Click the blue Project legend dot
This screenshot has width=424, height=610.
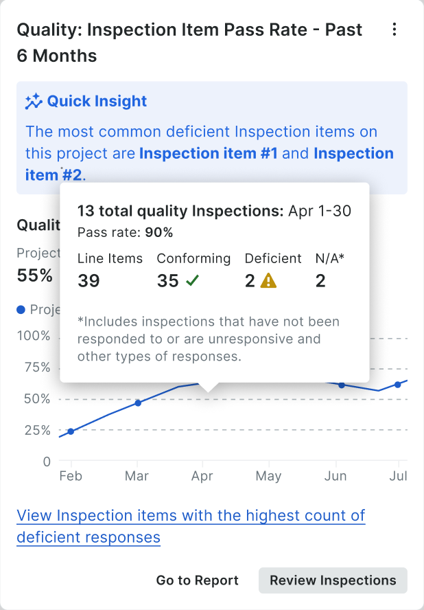(21, 310)
